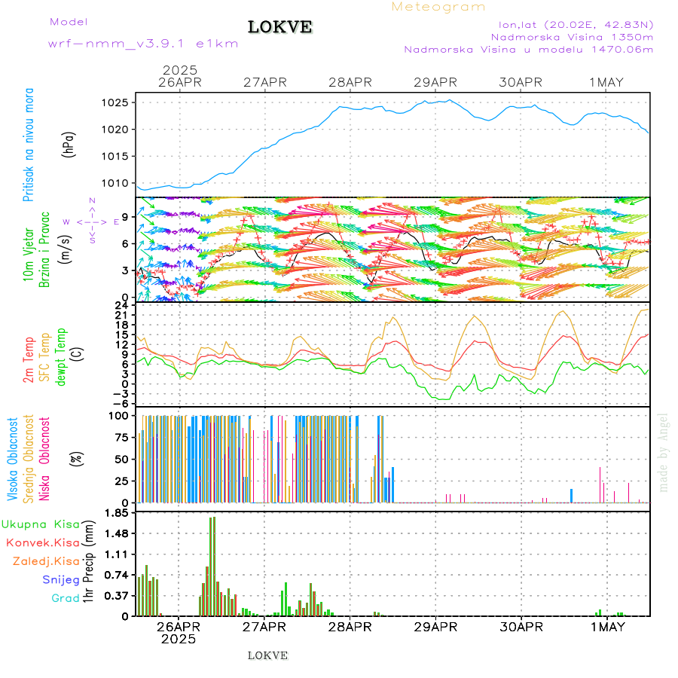Click the purple "Model" label

[x=69, y=22]
